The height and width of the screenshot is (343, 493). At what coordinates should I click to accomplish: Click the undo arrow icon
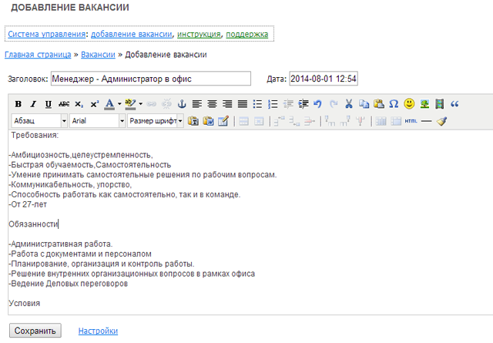318,103
